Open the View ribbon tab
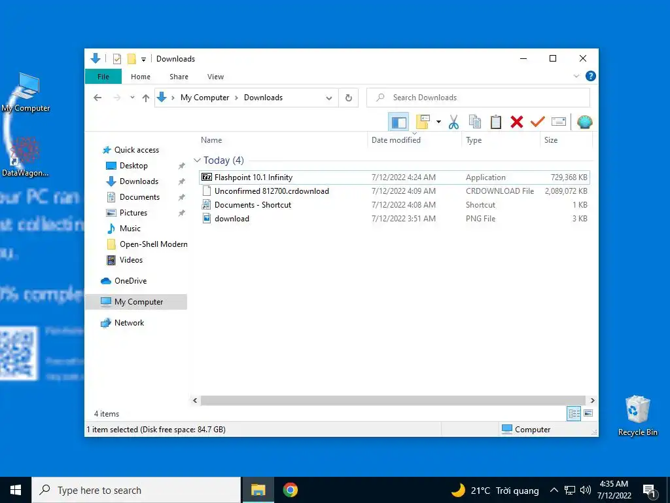The image size is (670, 503). 215,77
